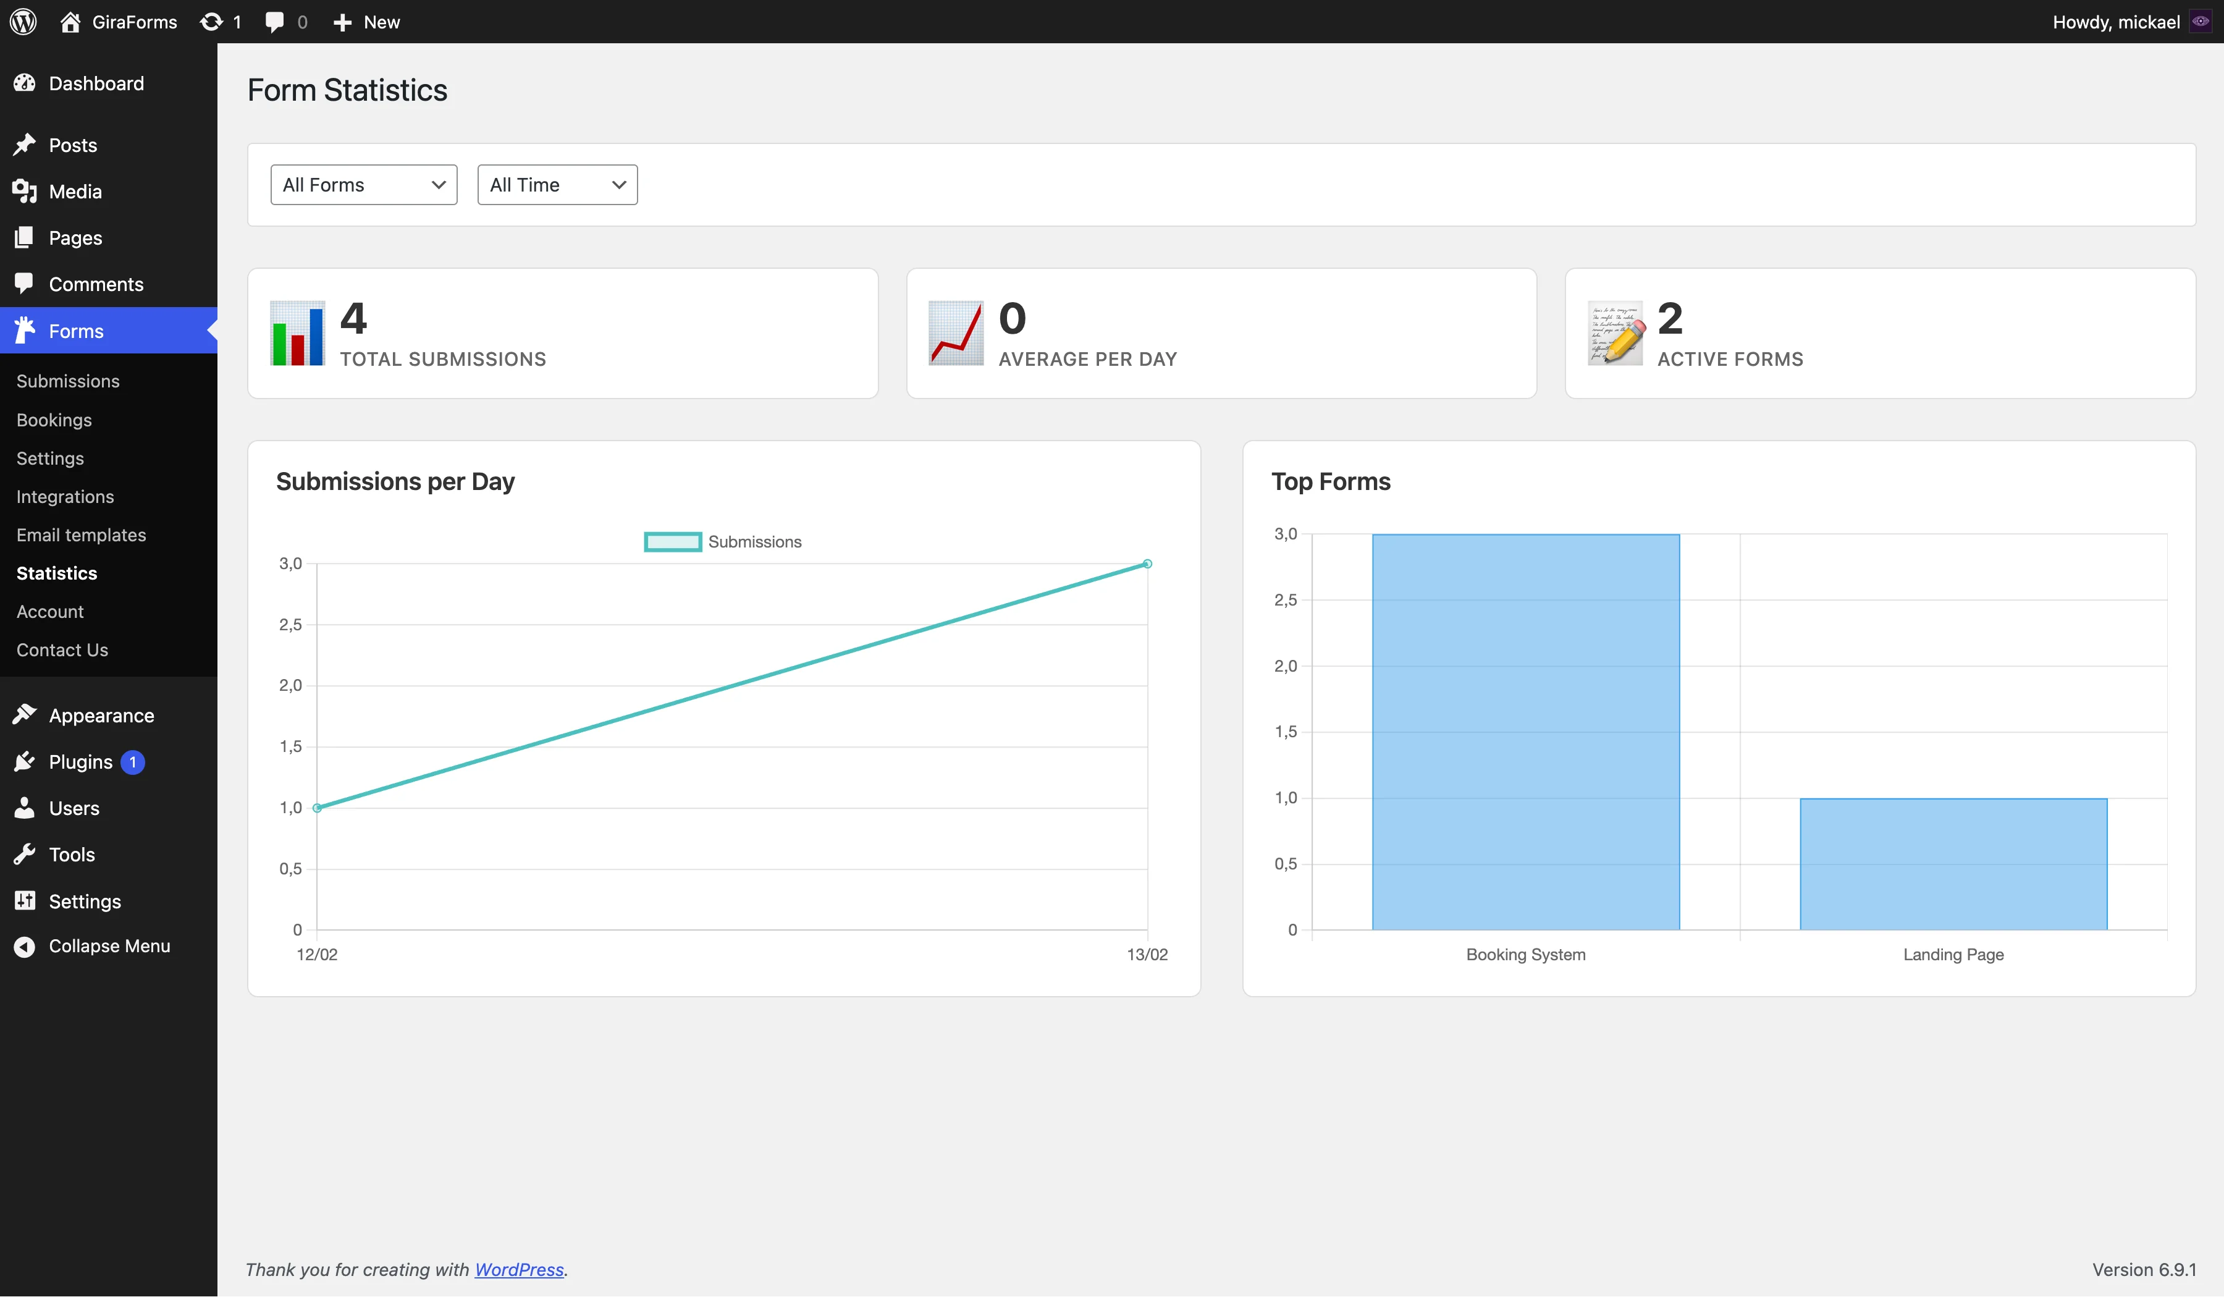Open the Contact Us page
Screen dimensions: 2224x1297
pos(62,649)
